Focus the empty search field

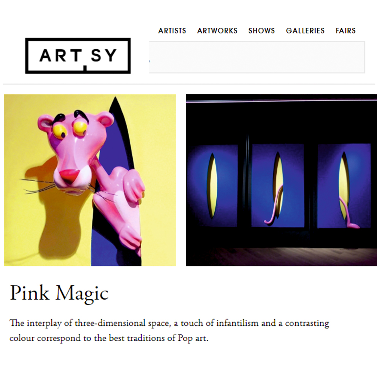point(257,57)
